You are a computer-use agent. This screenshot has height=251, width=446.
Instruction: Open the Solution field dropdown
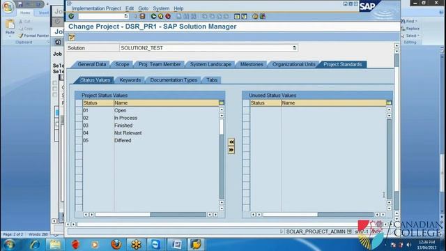click(295, 48)
